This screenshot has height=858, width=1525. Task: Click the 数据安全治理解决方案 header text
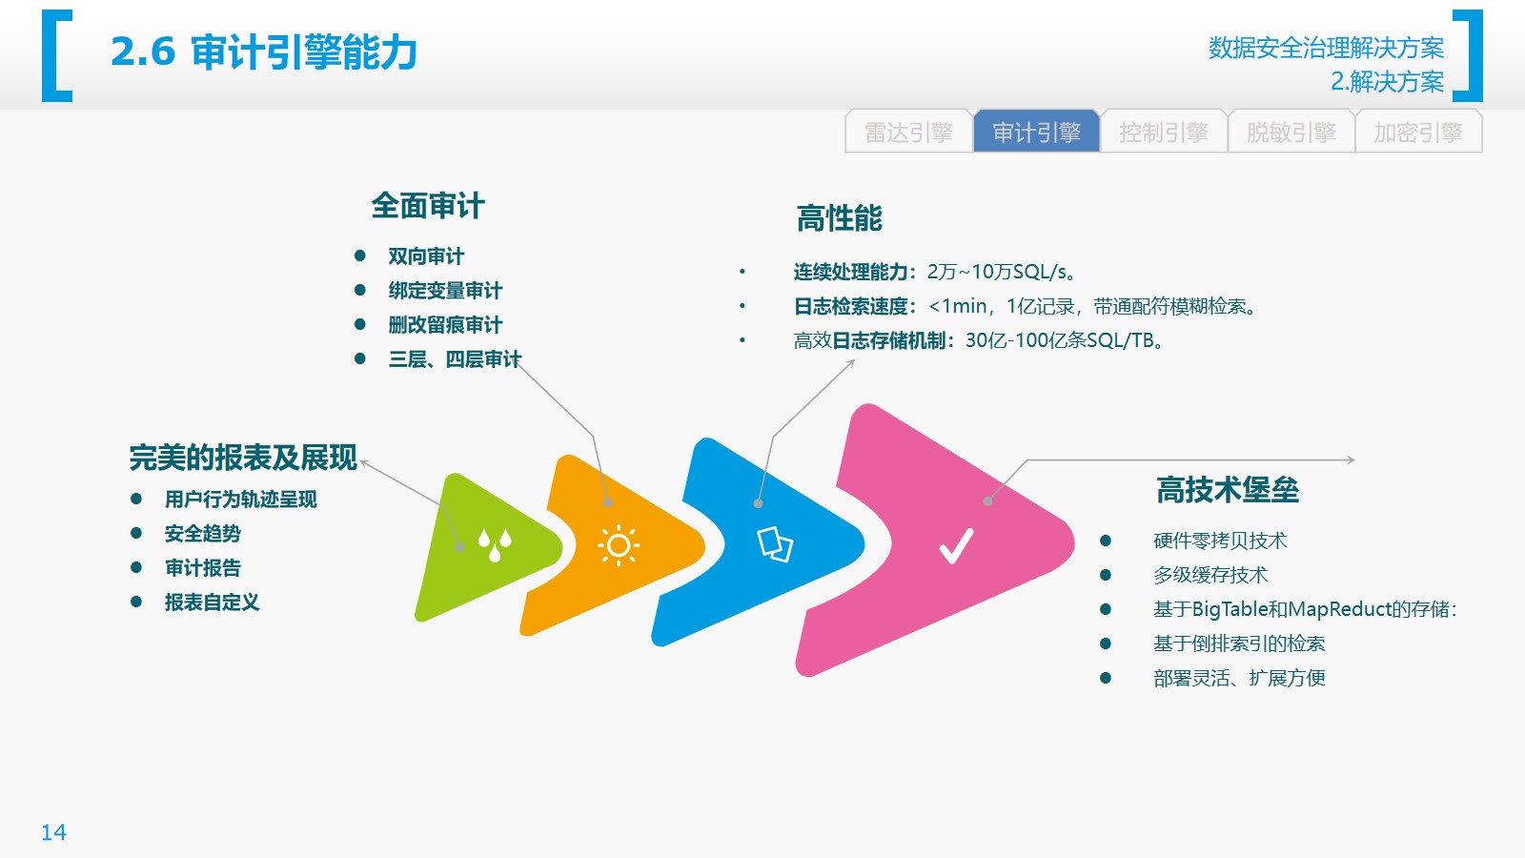(x=1326, y=48)
